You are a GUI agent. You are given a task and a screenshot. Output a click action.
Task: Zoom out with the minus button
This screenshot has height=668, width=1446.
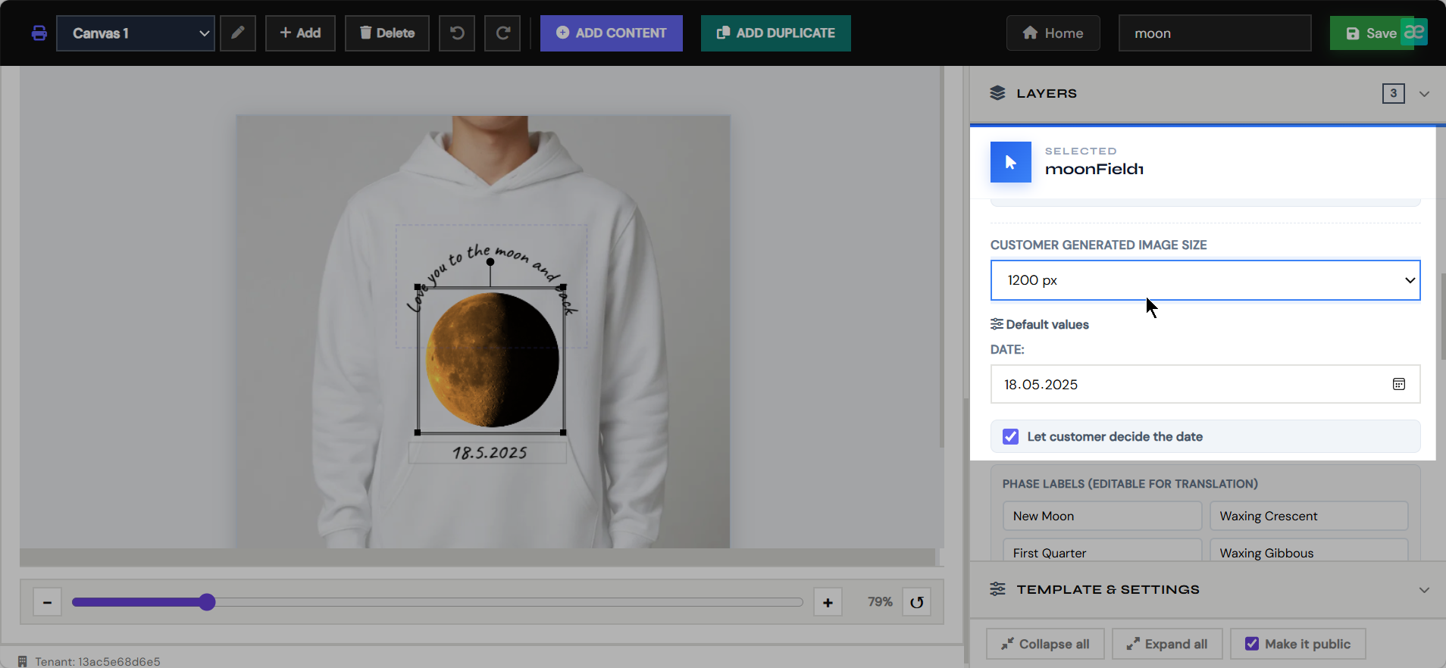47,602
